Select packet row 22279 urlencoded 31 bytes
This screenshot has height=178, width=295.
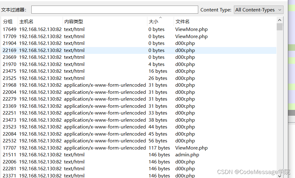[x=139, y=99]
